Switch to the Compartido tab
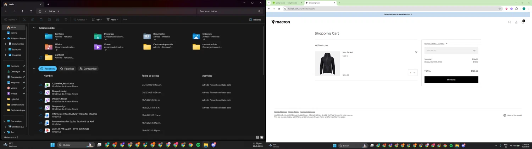The height and width of the screenshot is (149, 532). (x=88, y=69)
